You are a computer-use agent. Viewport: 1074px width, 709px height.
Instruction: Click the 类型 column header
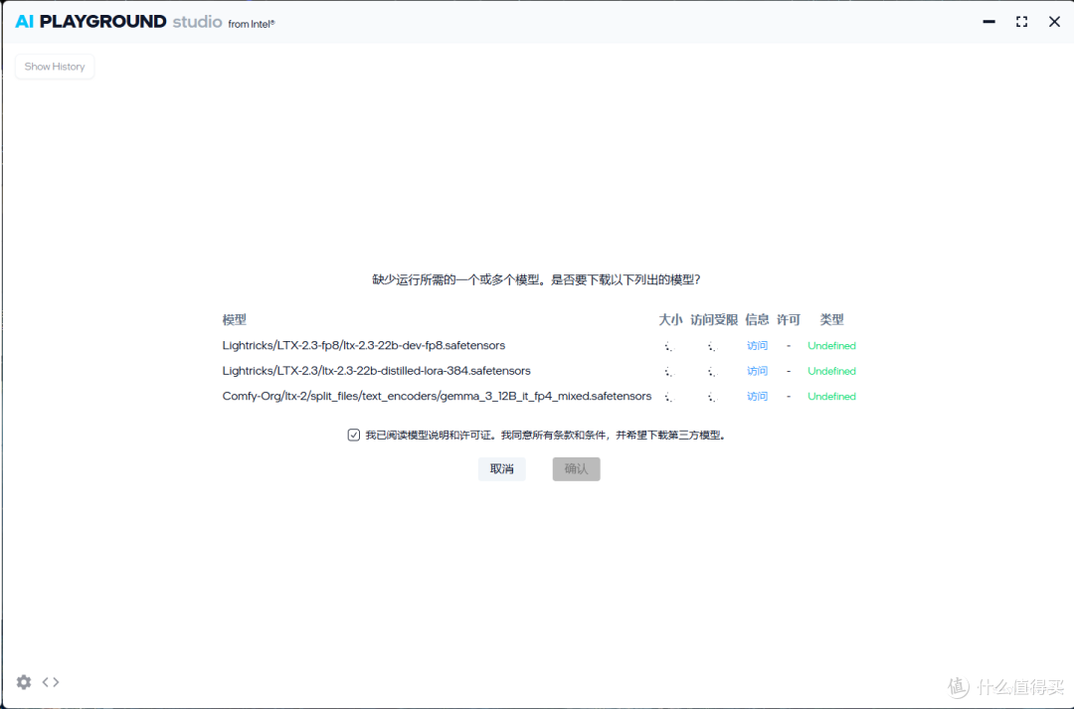coord(831,320)
